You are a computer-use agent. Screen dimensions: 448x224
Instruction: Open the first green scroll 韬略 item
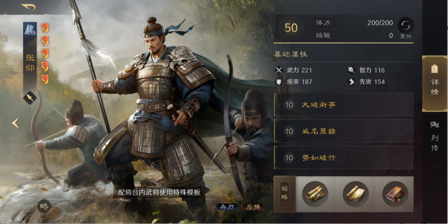click(x=315, y=194)
